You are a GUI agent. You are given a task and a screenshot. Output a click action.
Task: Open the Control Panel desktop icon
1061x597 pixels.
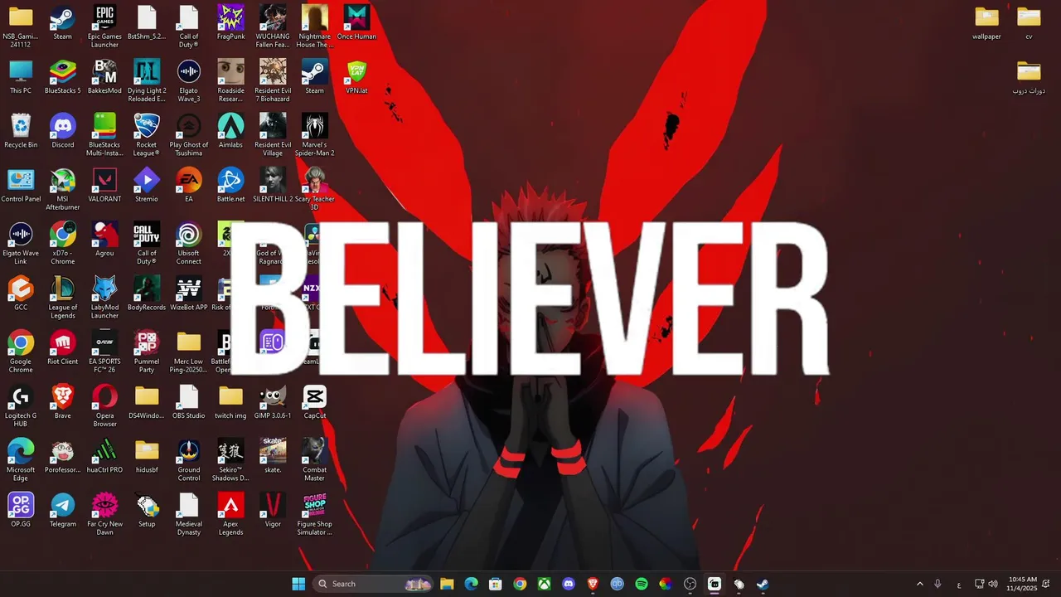pos(21,185)
